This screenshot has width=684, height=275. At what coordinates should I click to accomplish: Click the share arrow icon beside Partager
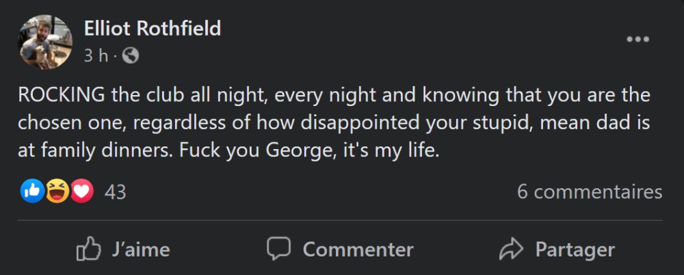[511, 249]
